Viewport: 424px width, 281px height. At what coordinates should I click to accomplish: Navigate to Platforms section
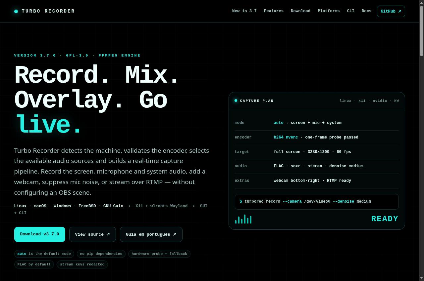[329, 11]
